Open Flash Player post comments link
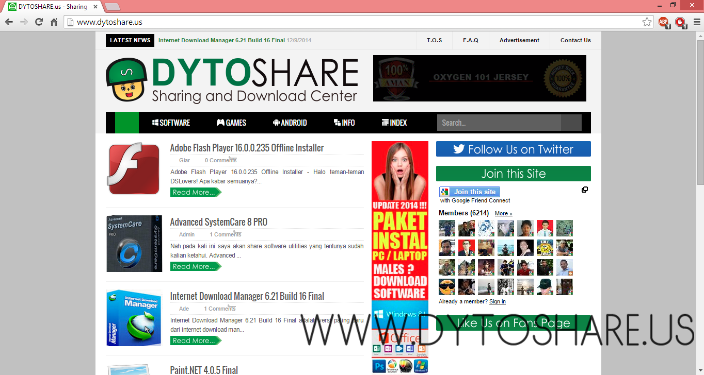 pos(220,160)
